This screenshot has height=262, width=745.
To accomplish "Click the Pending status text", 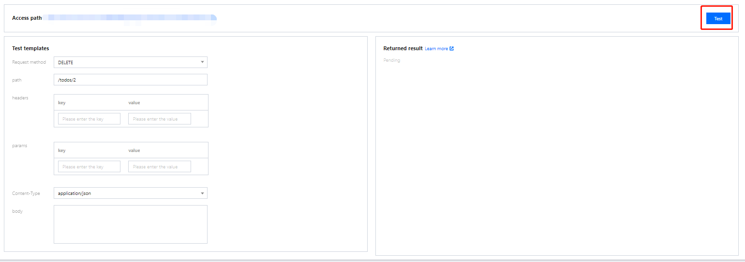I will pyautogui.click(x=392, y=60).
